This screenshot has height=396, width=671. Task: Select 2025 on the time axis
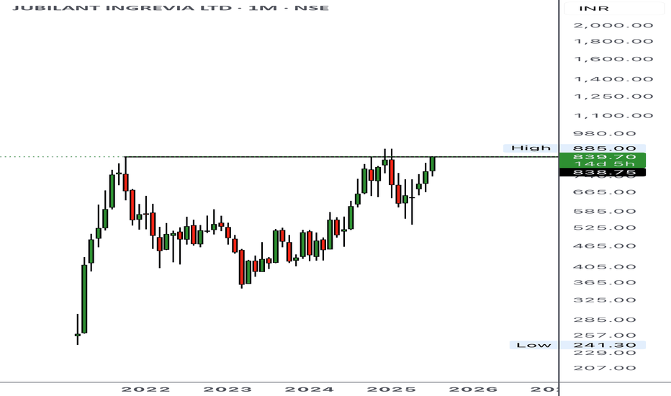tap(391, 390)
